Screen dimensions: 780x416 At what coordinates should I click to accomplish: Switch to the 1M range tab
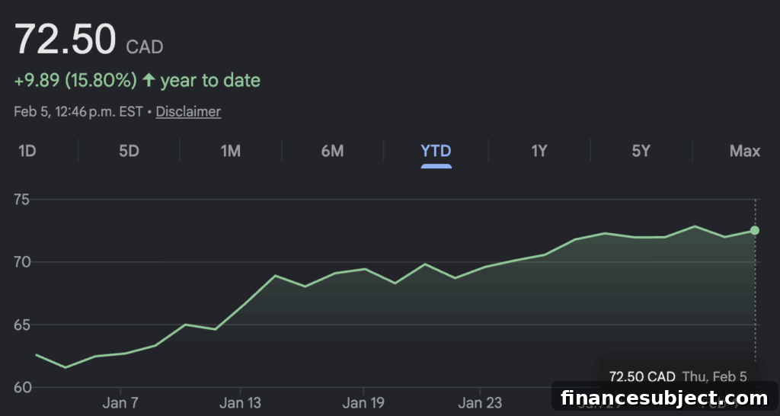point(231,151)
